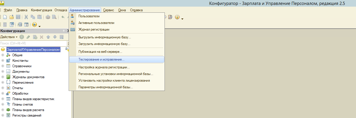The height and width of the screenshot is (118, 356).
Task: Choose Настройка журнала регистрации
Action: pos(117,67)
